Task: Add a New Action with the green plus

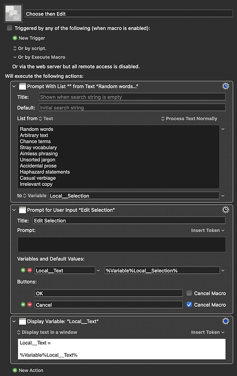Action: tap(15, 370)
